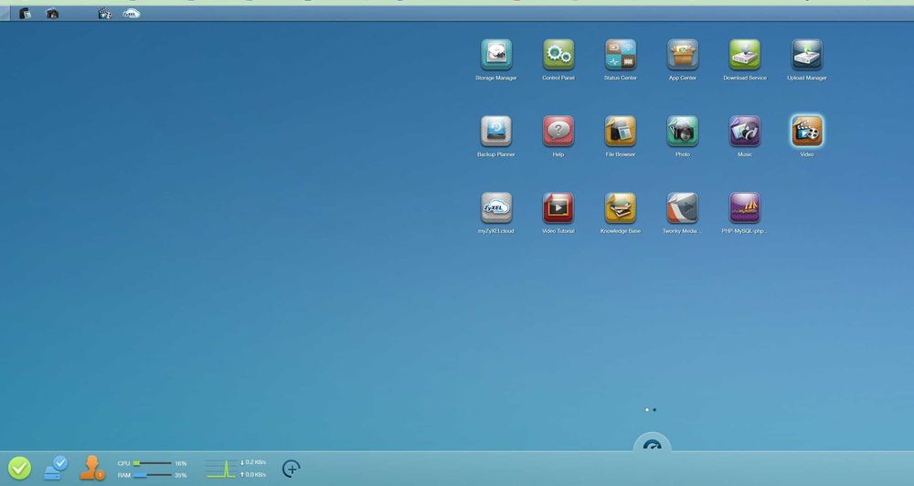The height and width of the screenshot is (486, 914).
Task: Open the Control Panel app
Action: click(558, 54)
